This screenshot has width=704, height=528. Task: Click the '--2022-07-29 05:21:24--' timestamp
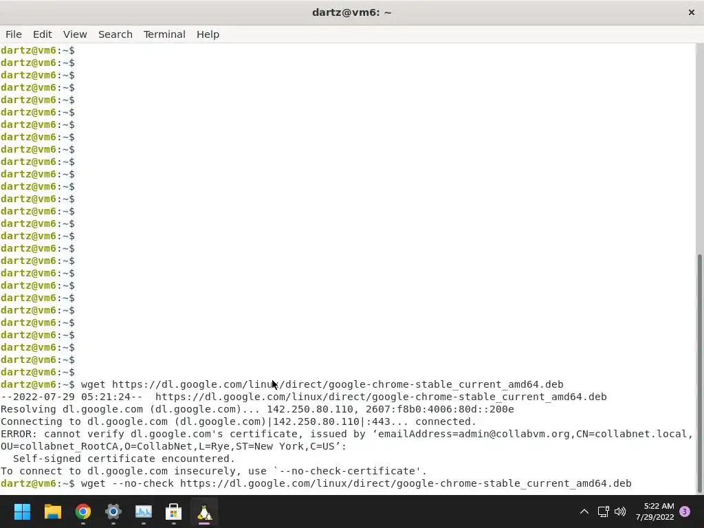[x=71, y=397]
